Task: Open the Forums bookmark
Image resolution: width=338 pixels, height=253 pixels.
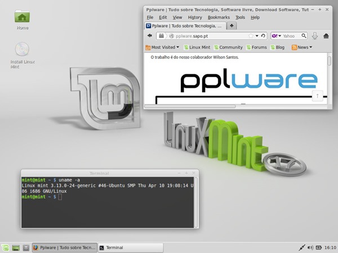Action: [256, 47]
